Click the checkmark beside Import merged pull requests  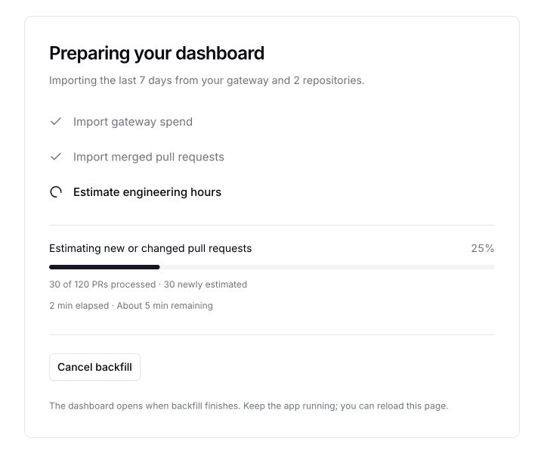point(56,157)
